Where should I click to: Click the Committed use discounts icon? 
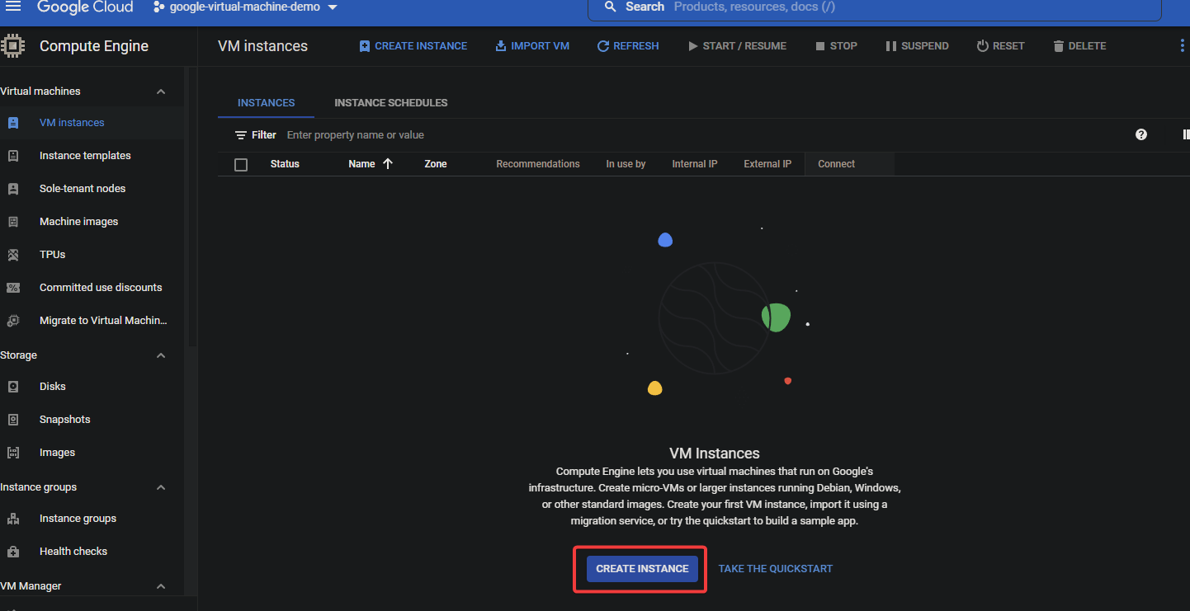coord(13,288)
